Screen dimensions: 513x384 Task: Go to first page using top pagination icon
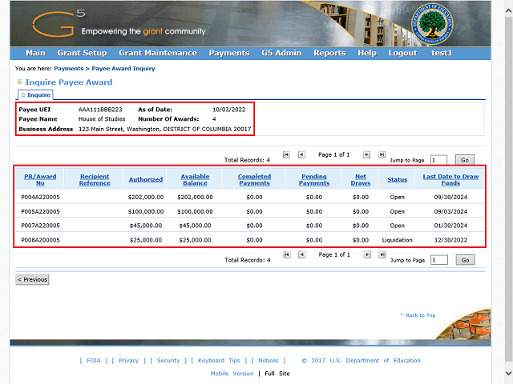[286, 154]
